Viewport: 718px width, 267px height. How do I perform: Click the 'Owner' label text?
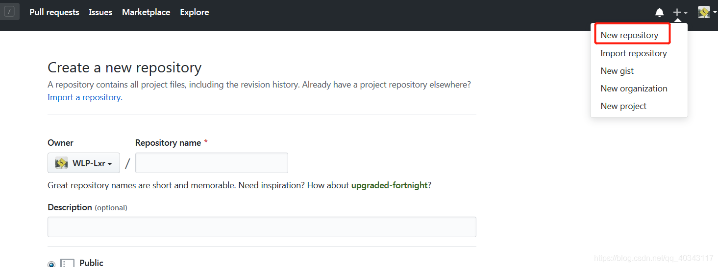(60, 143)
